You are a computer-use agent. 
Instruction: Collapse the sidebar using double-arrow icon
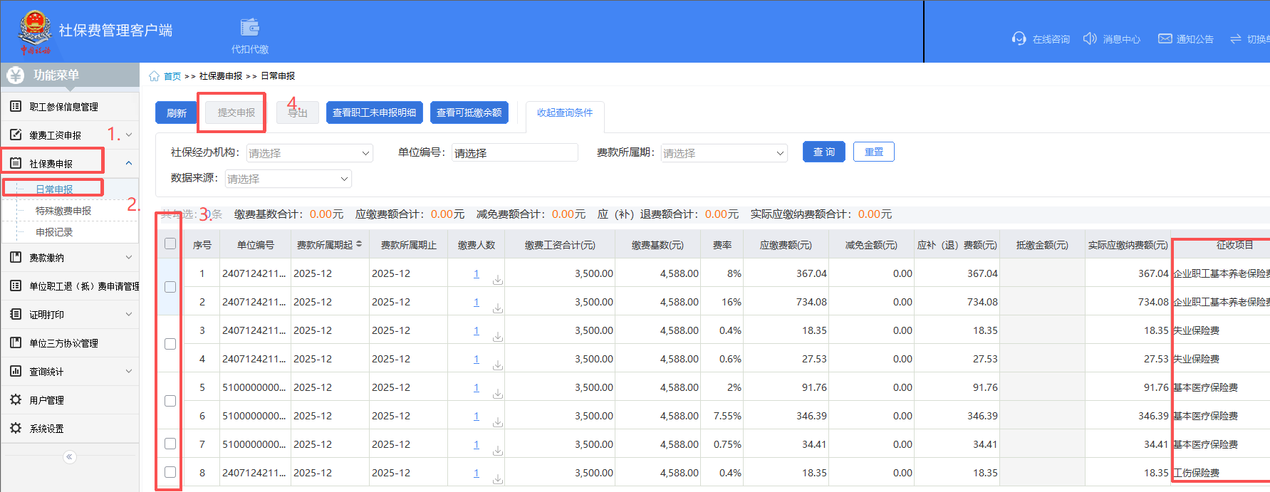[69, 457]
